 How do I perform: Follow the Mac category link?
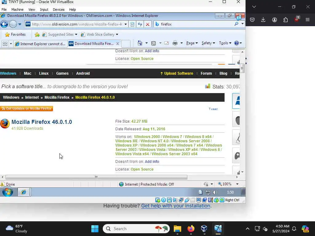click(27, 73)
